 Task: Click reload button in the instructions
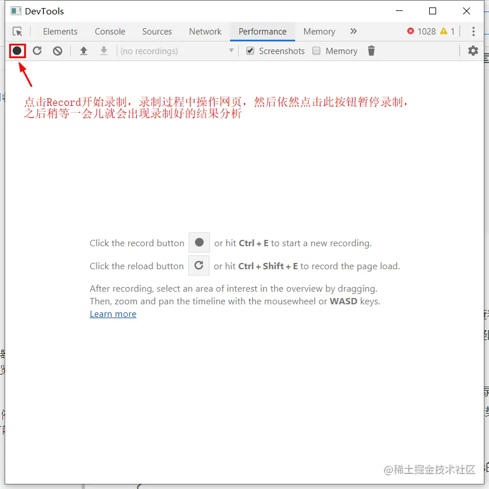(198, 266)
